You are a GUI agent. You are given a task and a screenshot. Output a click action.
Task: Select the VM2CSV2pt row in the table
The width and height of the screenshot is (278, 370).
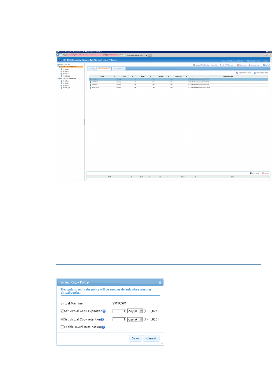179,87
